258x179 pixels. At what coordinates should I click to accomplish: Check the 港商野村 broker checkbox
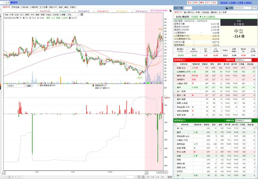pos(175,79)
